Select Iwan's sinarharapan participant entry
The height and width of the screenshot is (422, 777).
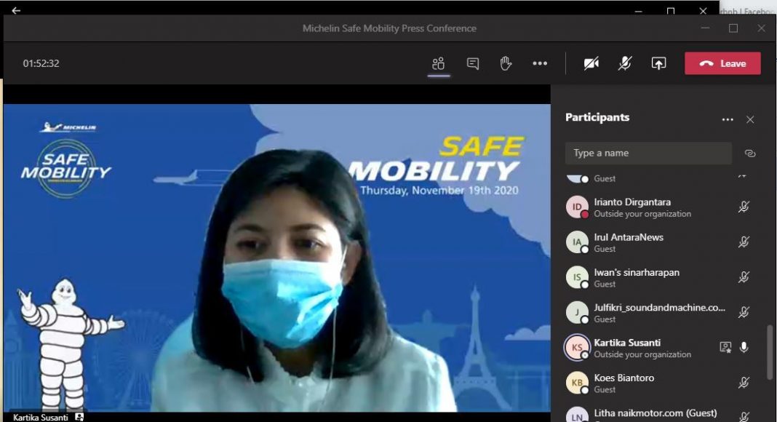coord(637,277)
